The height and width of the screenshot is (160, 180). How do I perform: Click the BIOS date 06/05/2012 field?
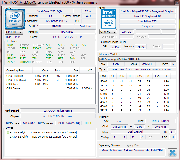(28, 123)
